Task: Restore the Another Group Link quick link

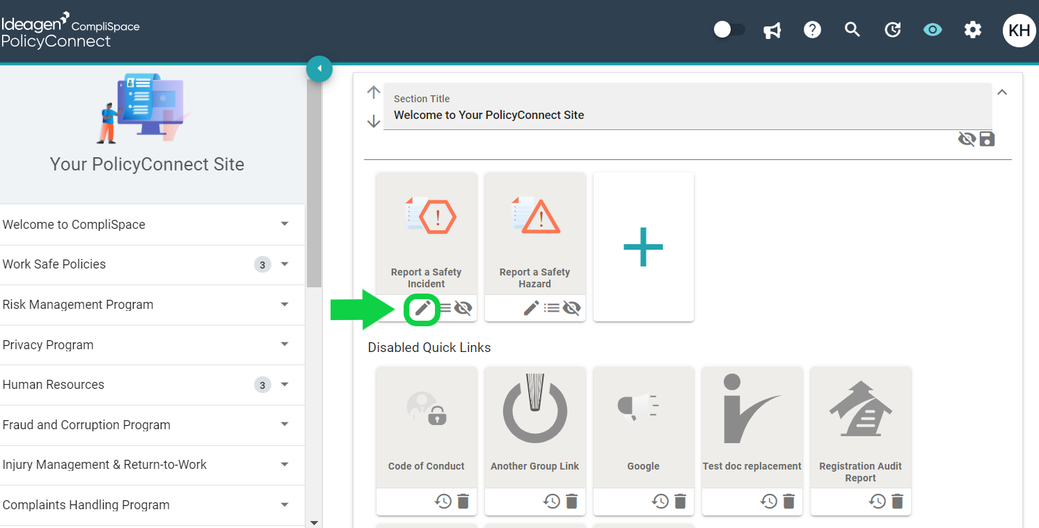Action: point(552,501)
